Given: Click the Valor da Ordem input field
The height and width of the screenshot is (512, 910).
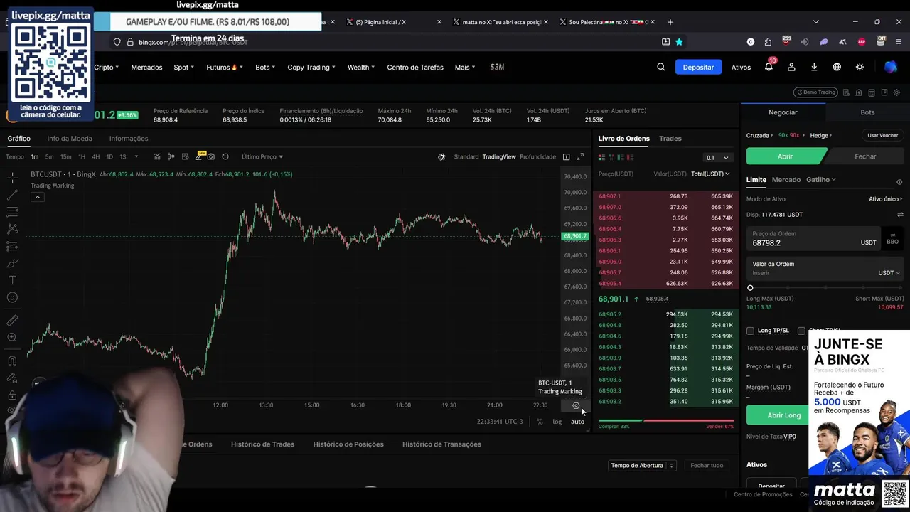Looking at the screenshot, I should [x=825, y=269].
